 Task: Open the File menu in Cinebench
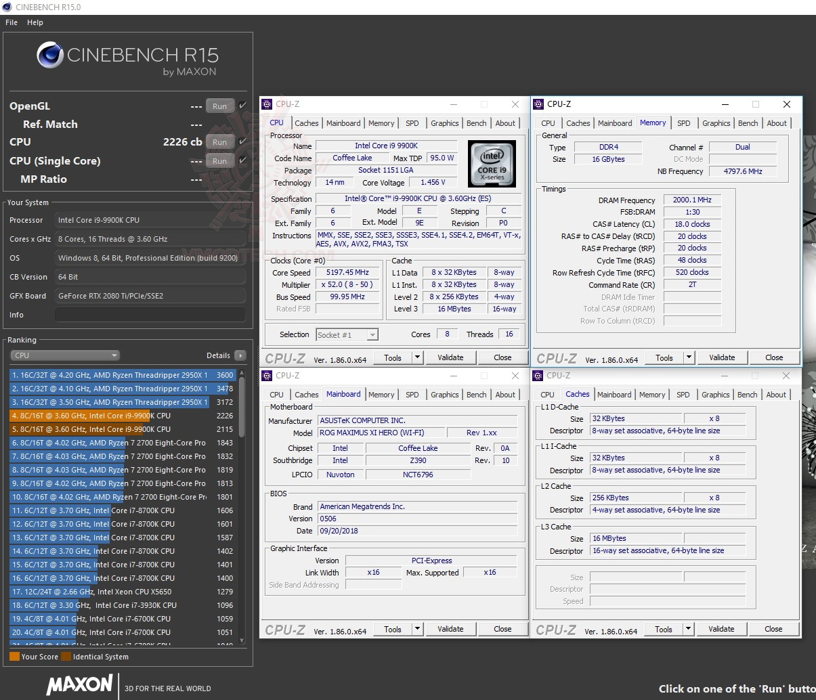(11, 22)
